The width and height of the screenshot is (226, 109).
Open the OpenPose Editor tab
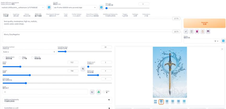tap(92, 15)
